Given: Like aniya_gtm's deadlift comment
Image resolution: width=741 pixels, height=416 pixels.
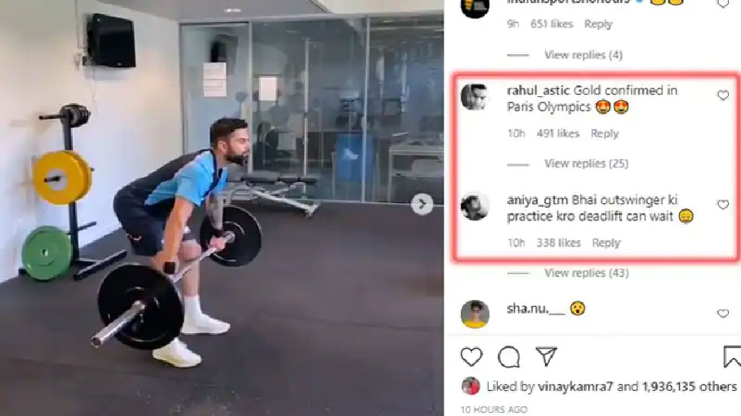Looking at the screenshot, I should point(723,205).
